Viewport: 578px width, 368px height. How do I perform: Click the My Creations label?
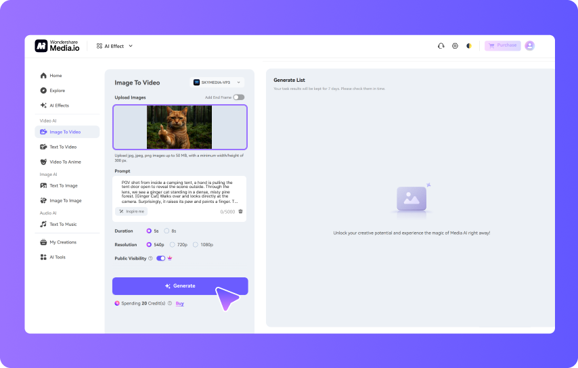(x=63, y=242)
